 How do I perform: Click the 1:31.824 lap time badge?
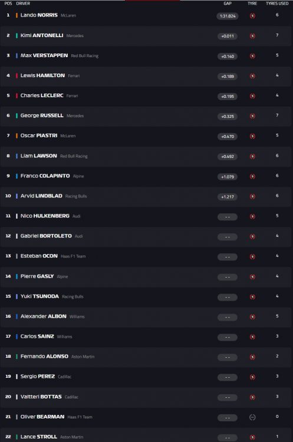pos(228,16)
